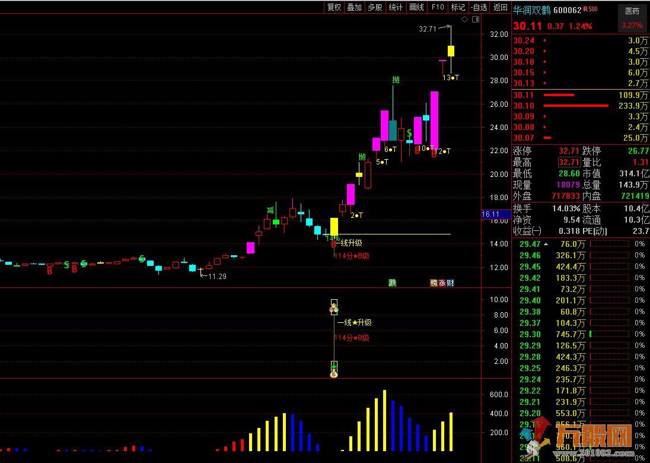Image resolution: width=650 pixels, height=463 pixels.
Task: Click the 6●T marker on the chart
Action: (390, 150)
